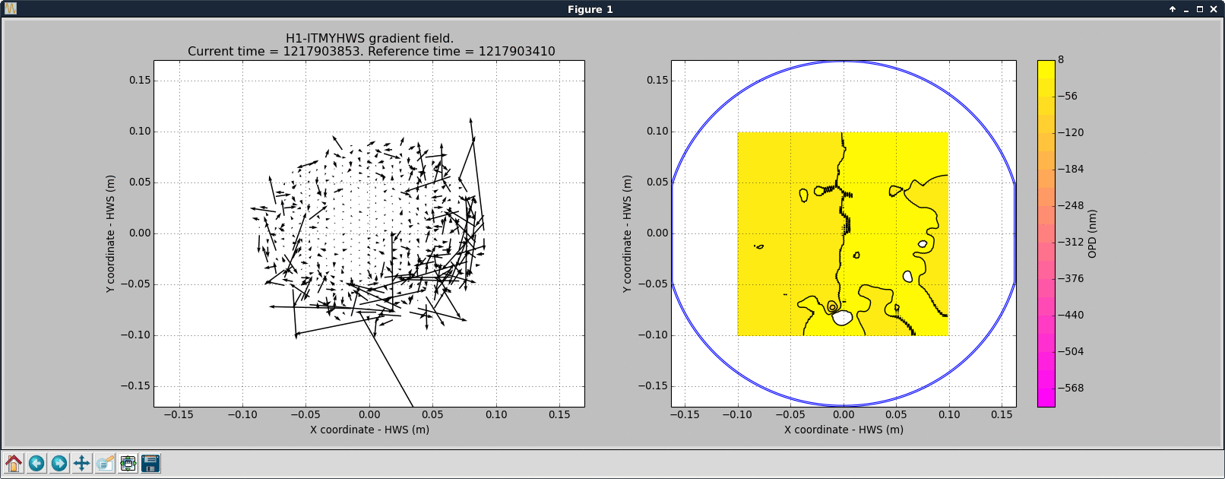Click the white contour blob near the OPD map's bottom
The image size is (1225, 479).
842,318
